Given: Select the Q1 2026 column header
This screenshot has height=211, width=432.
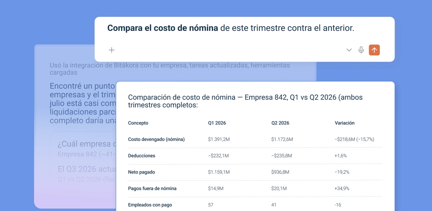Looking at the screenshot, I should (217, 123).
